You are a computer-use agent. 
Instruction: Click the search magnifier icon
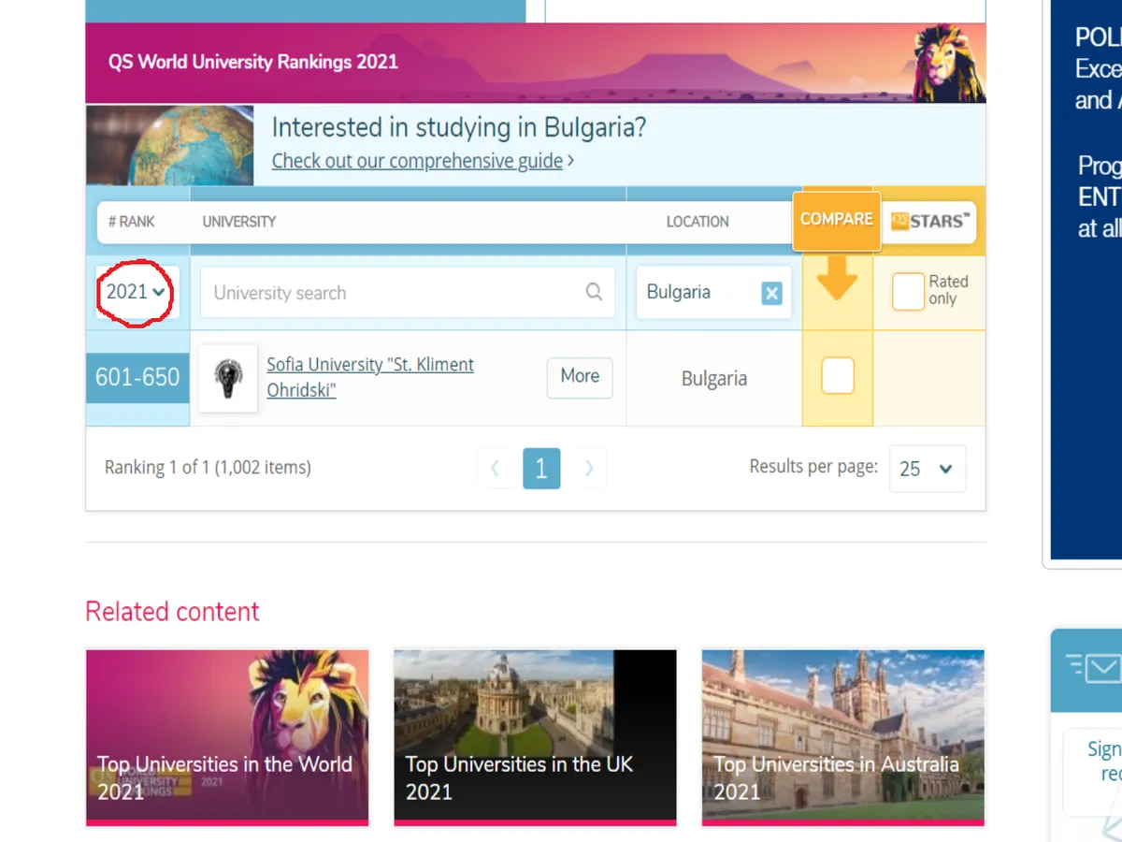pos(594,292)
